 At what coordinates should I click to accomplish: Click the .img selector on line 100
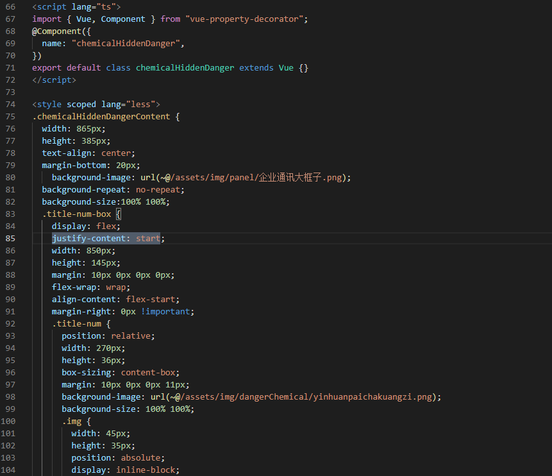point(71,421)
